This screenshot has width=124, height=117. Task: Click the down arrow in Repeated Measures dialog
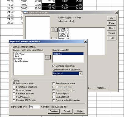[x=56, y=30]
